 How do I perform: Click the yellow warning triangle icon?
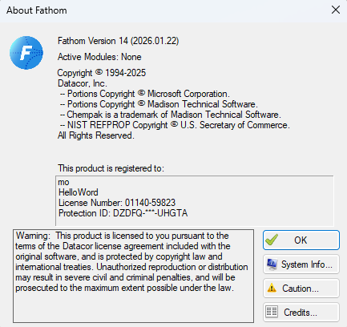[272, 288]
